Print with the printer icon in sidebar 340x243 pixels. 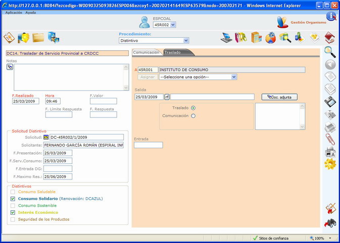click(x=330, y=127)
